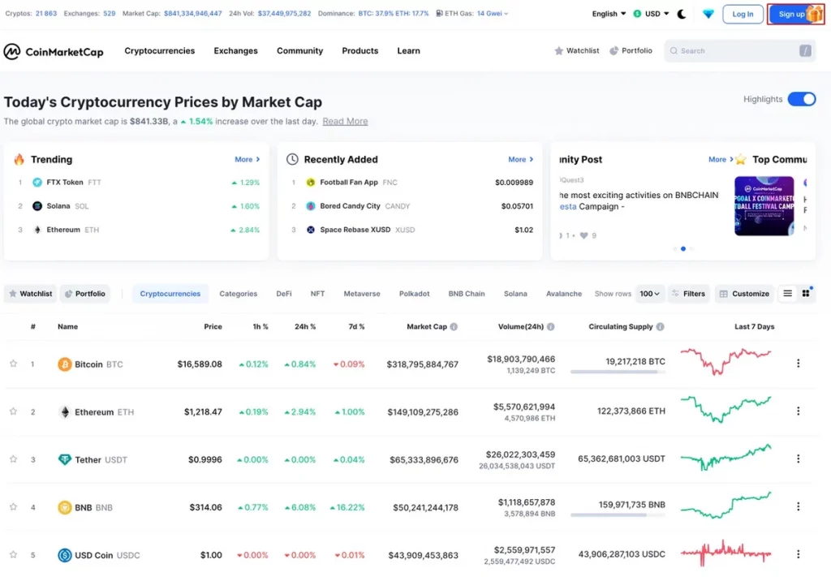Follow the Read More link
The image size is (831, 577).
[x=345, y=122]
